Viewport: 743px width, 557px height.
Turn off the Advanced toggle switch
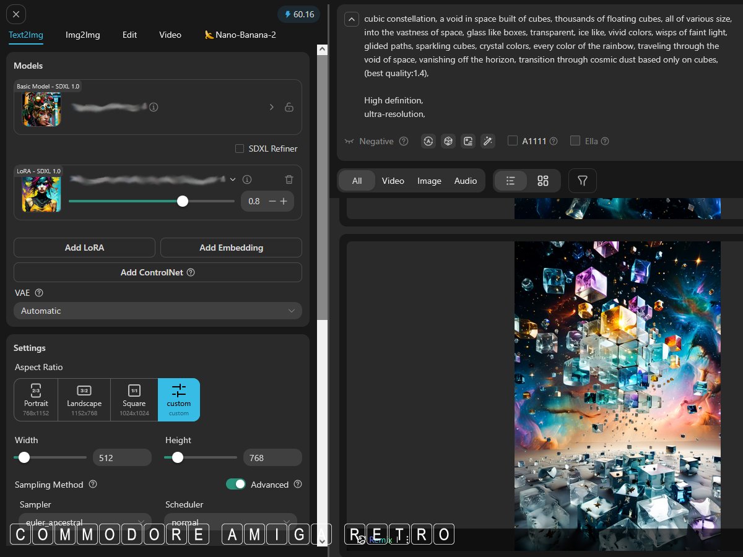click(x=236, y=484)
